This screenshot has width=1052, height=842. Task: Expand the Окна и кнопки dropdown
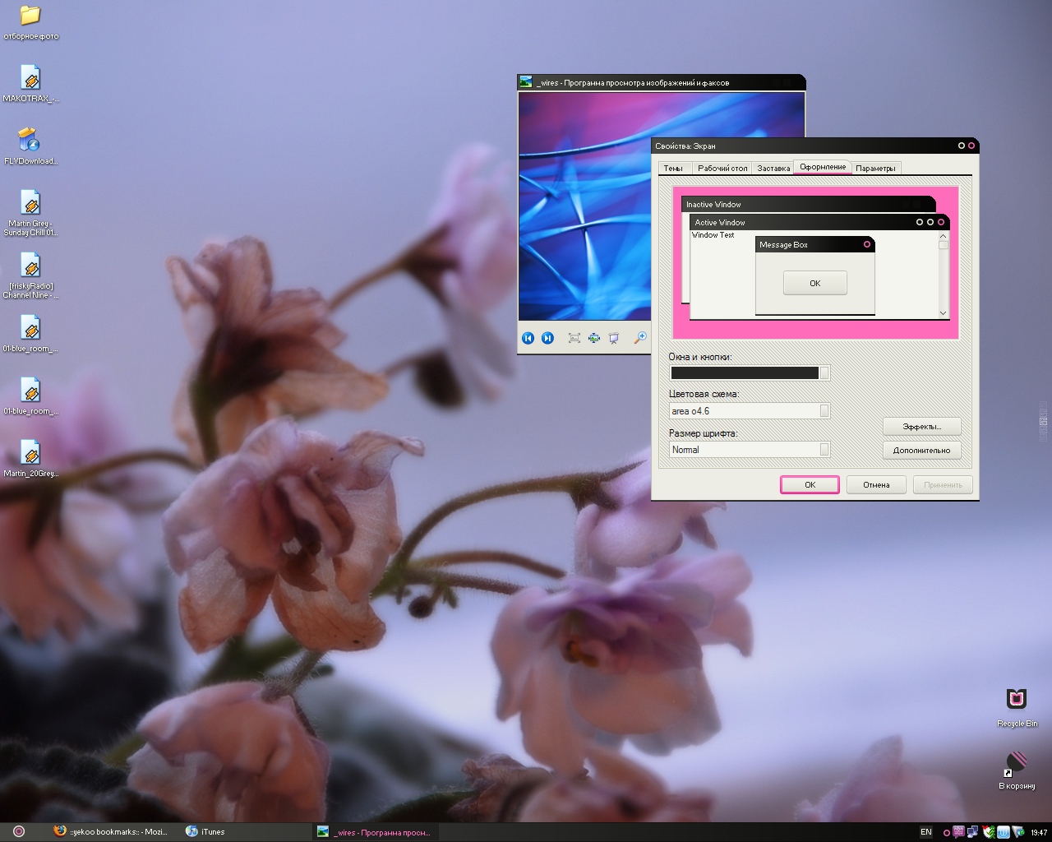[x=824, y=372]
